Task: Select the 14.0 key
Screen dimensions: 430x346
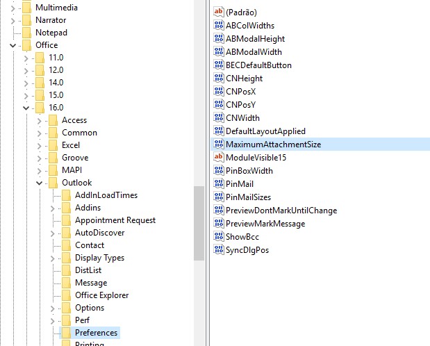Action: (56, 83)
